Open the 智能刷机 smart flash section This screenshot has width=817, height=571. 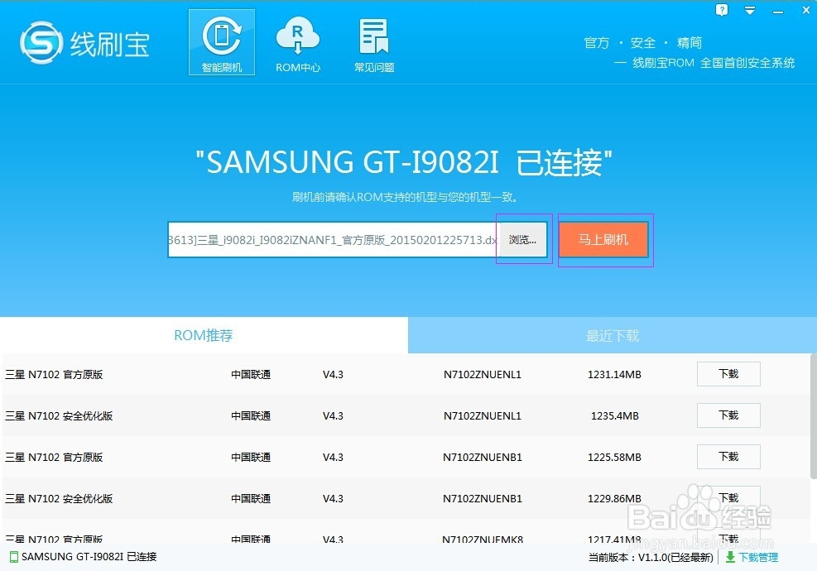point(222,42)
